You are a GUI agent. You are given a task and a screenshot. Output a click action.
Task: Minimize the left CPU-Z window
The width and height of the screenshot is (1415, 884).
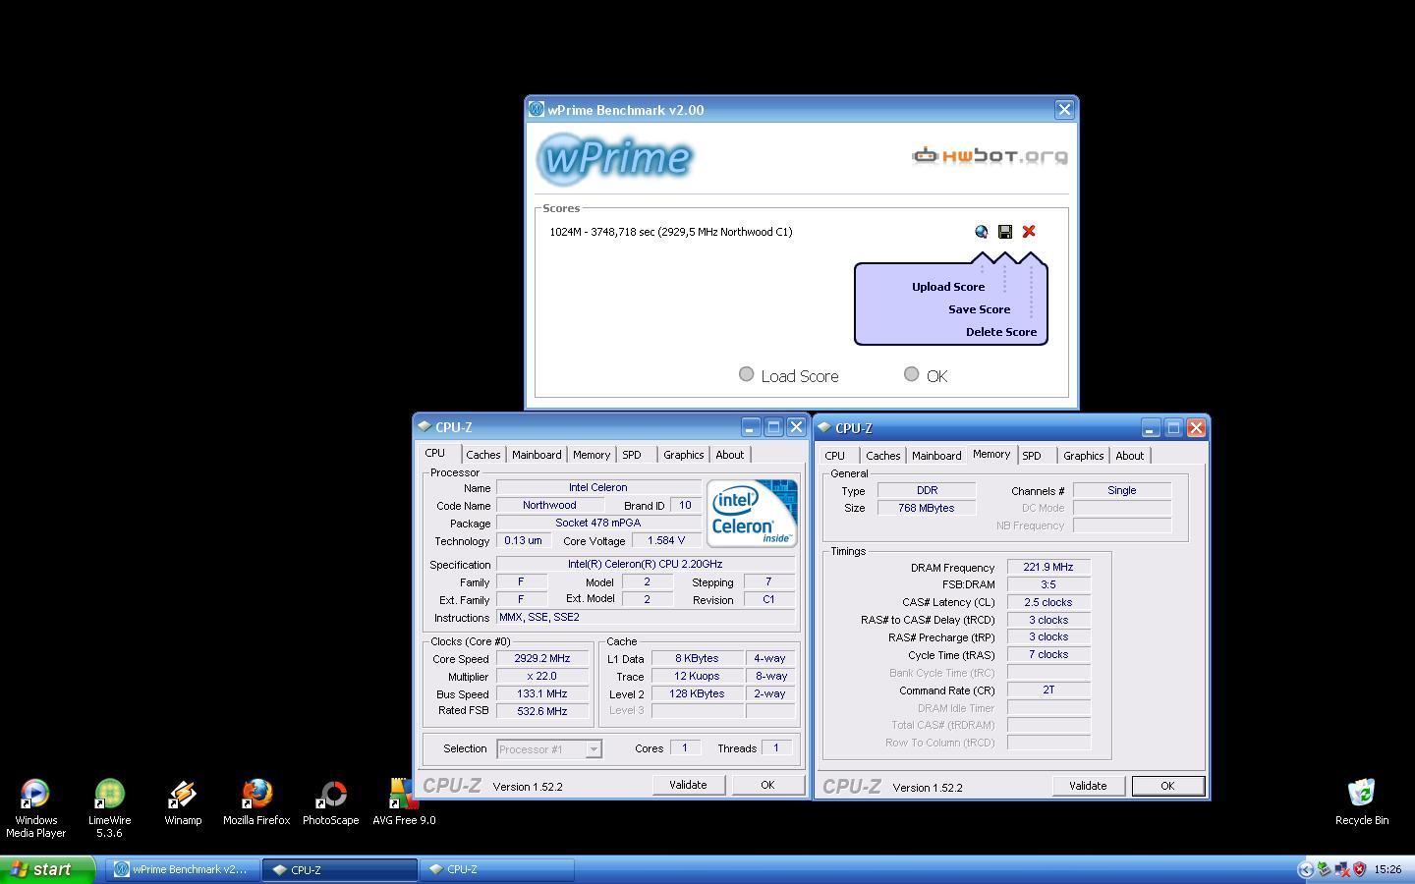751,427
